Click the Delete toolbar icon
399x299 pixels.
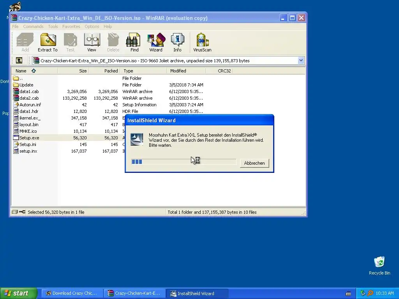(113, 42)
